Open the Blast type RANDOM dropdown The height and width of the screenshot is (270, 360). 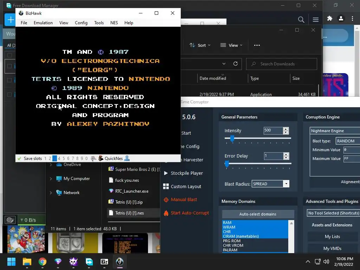tap(348, 141)
